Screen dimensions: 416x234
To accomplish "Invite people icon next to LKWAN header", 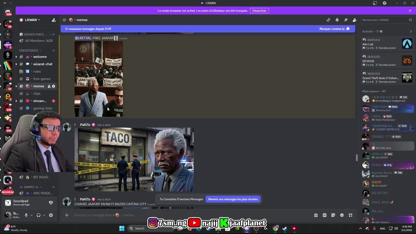I will 54,20.
